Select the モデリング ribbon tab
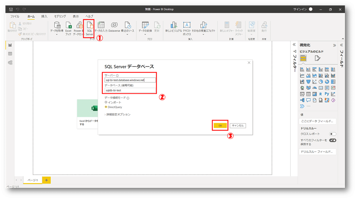 click(x=60, y=17)
